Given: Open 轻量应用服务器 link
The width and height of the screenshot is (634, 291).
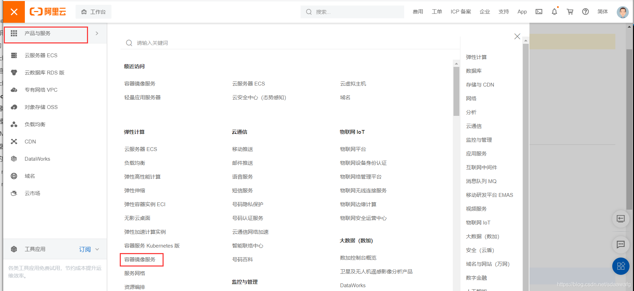Looking at the screenshot, I should click(x=142, y=97).
